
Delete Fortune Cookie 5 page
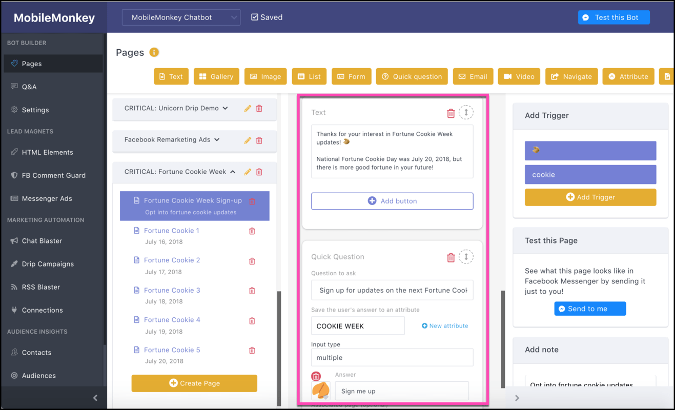coord(252,351)
